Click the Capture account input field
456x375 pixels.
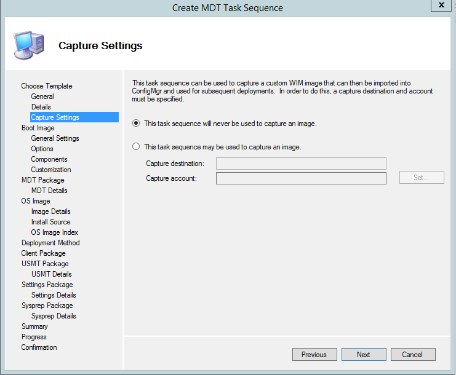click(x=301, y=178)
